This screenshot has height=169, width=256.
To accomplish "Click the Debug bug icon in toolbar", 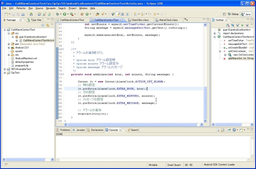I will click(58, 14).
